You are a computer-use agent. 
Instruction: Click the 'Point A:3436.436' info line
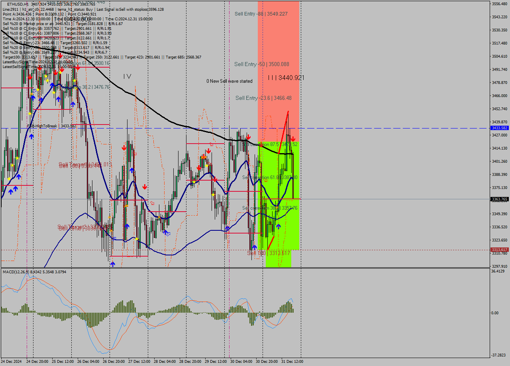(50, 14)
